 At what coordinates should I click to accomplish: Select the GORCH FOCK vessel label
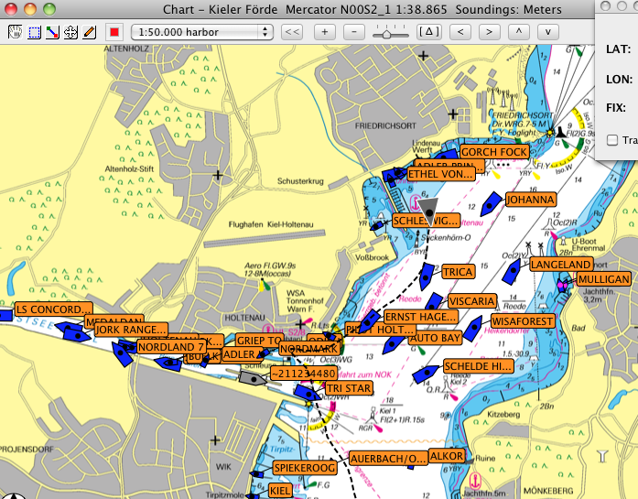[494, 152]
